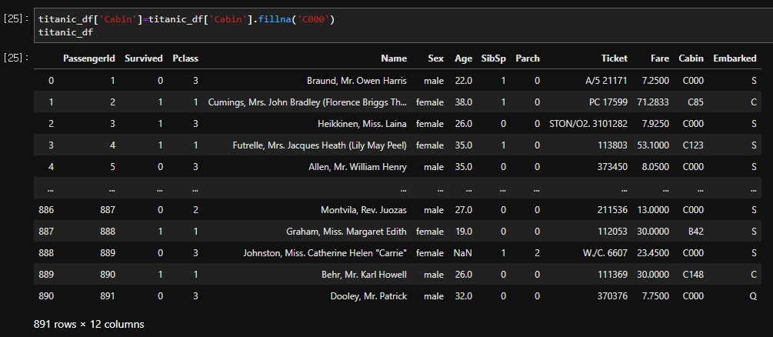The width and height of the screenshot is (773, 337).
Task: Click cabin value C123
Action: coord(693,145)
